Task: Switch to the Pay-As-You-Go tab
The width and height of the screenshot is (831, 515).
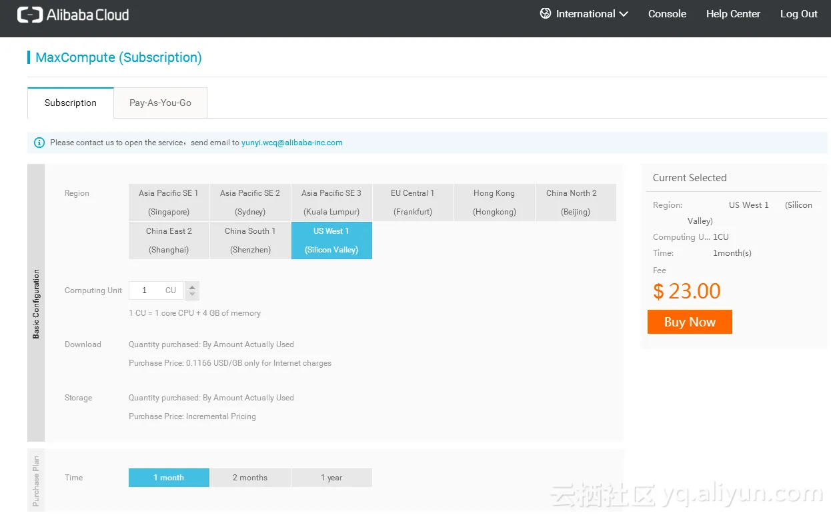Action: pos(160,103)
